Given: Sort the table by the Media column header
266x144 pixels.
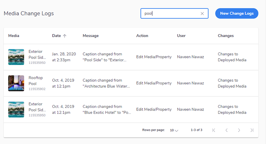Looking at the screenshot, I should (14, 36).
